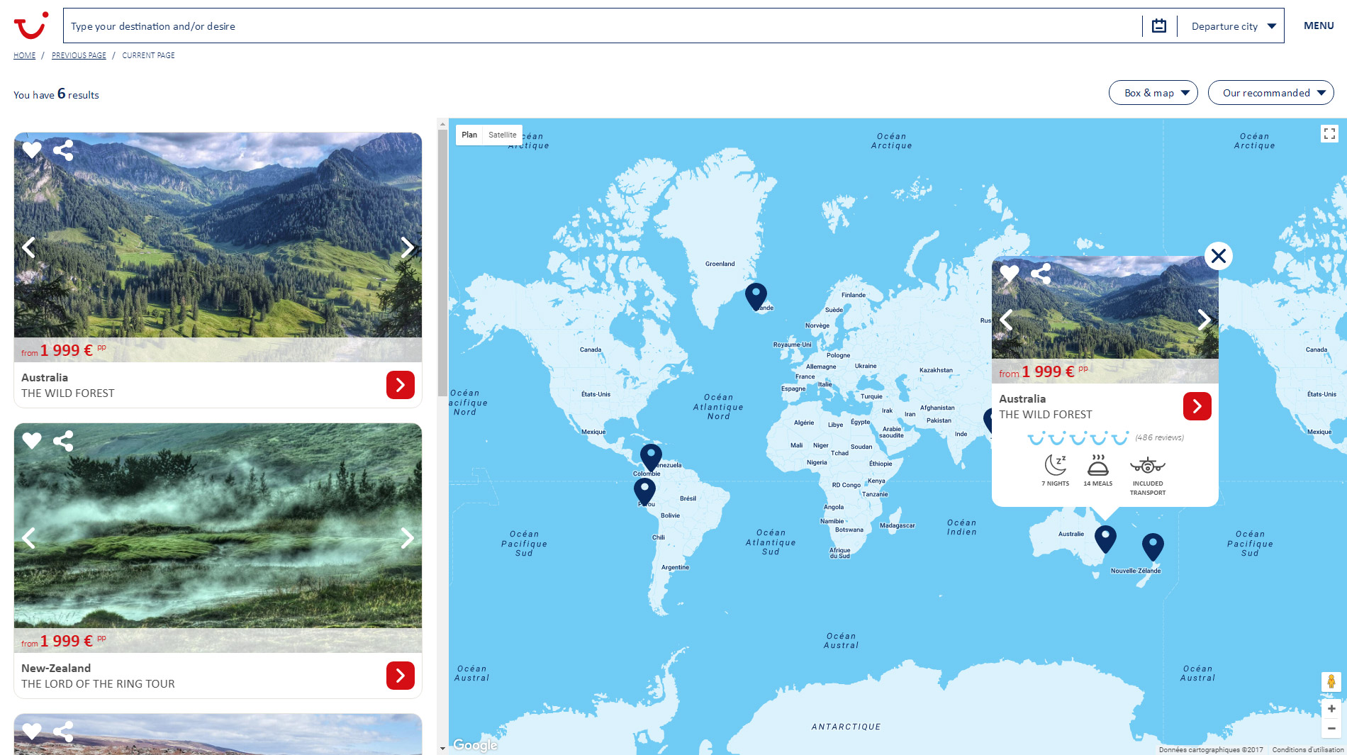
Task: Toggle favorite heart in the map popup
Action: click(x=1009, y=274)
